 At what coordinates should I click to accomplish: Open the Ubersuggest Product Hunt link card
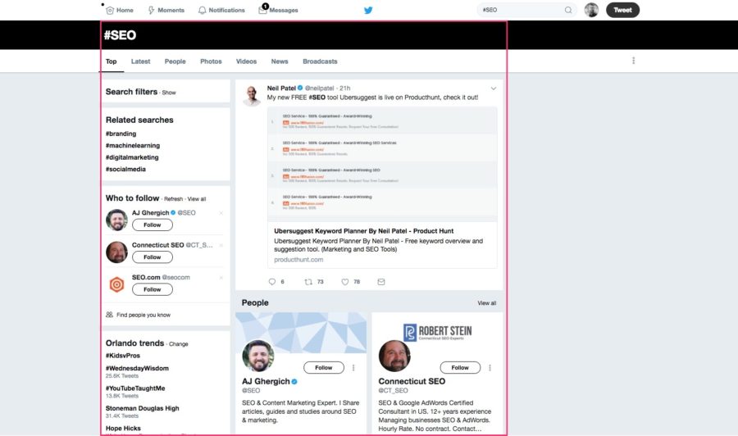[x=381, y=188]
